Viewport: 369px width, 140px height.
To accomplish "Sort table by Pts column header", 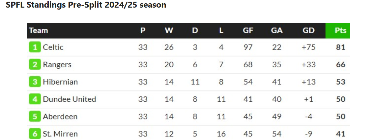I will click(340, 31).
